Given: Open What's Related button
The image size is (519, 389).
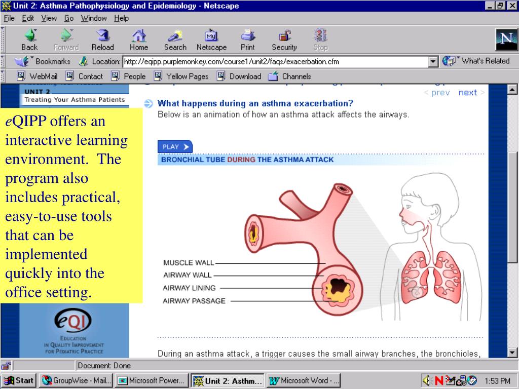Looking at the screenshot, I should point(476,61).
